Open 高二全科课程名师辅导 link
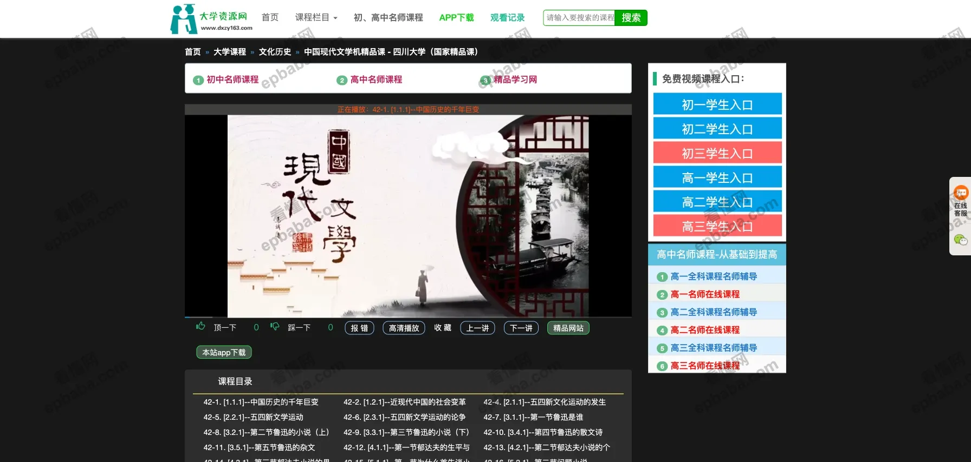 [714, 312]
